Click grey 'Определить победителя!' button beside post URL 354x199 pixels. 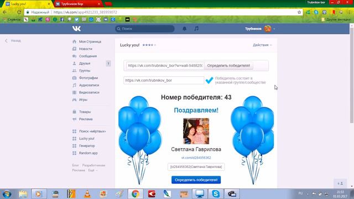(x=228, y=66)
